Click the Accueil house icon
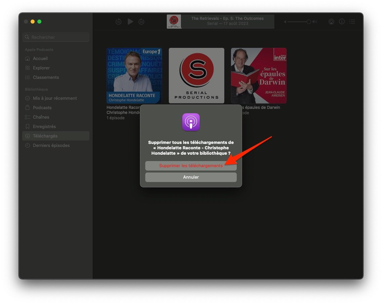 [x=28, y=59]
